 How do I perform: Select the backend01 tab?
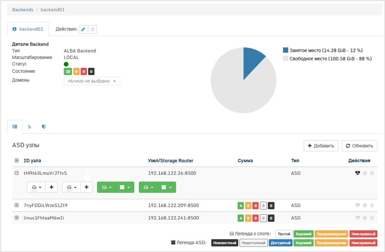point(28,29)
